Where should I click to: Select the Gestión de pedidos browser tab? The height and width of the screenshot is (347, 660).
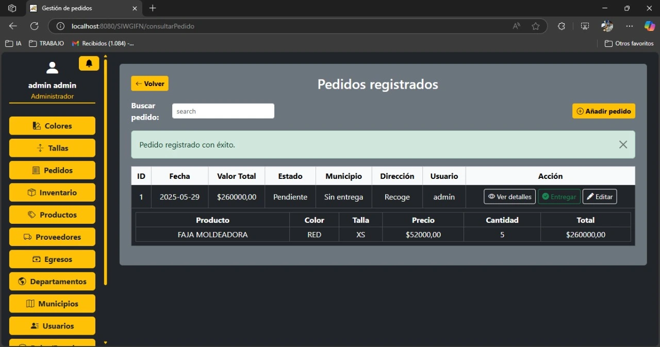click(77, 8)
